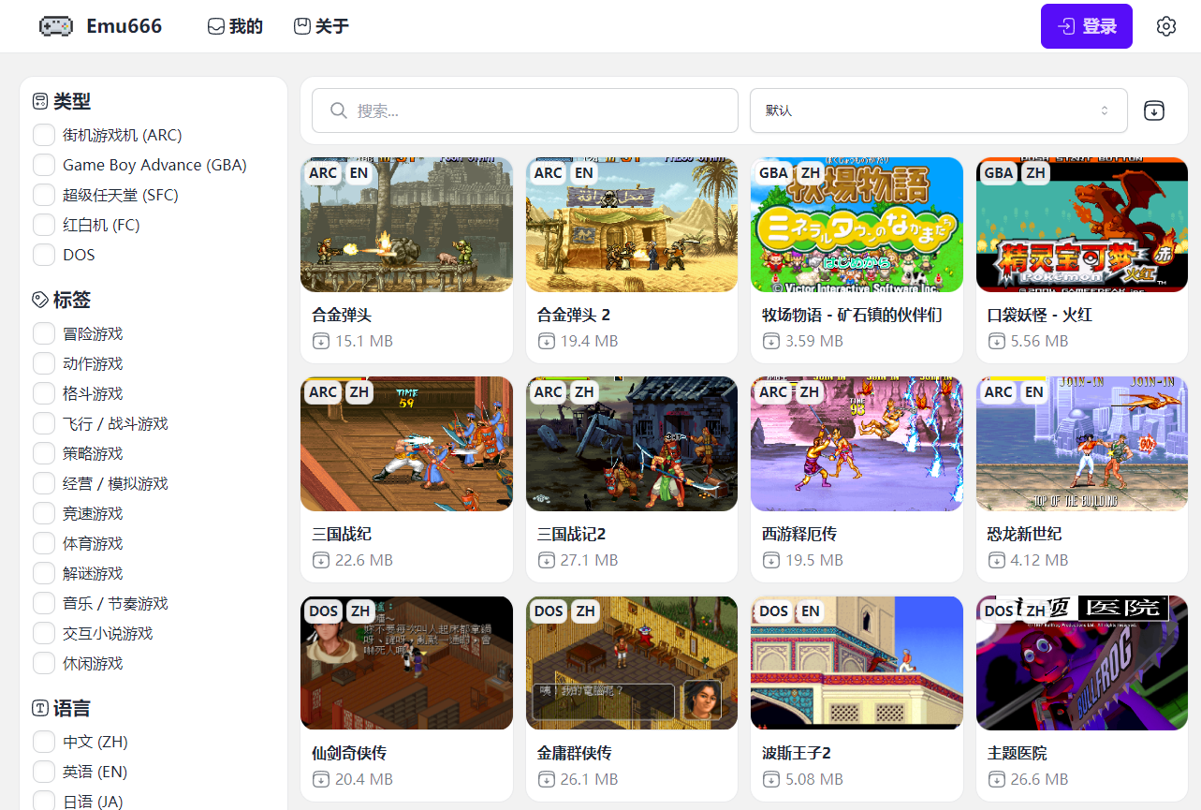Viewport: 1201px width, 810px height.
Task: Click the download icon for 金庸群侠传
Action: pyautogui.click(x=546, y=779)
